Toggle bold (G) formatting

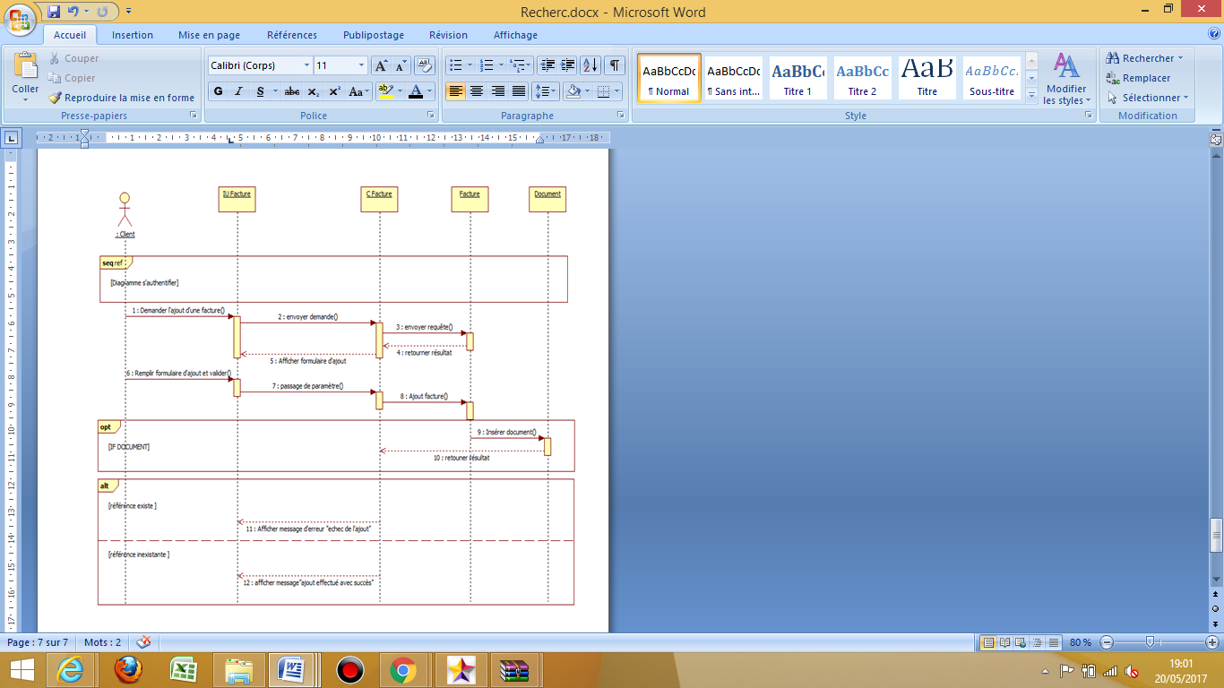pos(218,91)
